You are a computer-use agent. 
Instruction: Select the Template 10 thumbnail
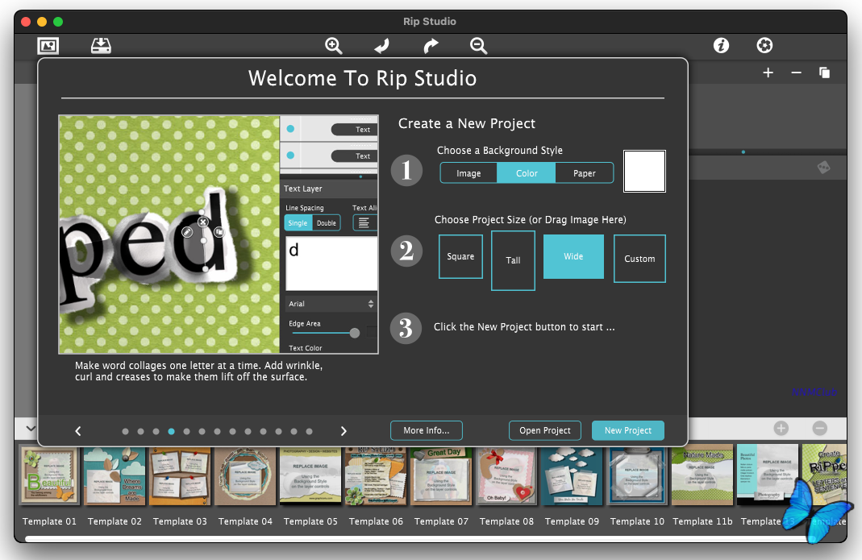coord(637,476)
